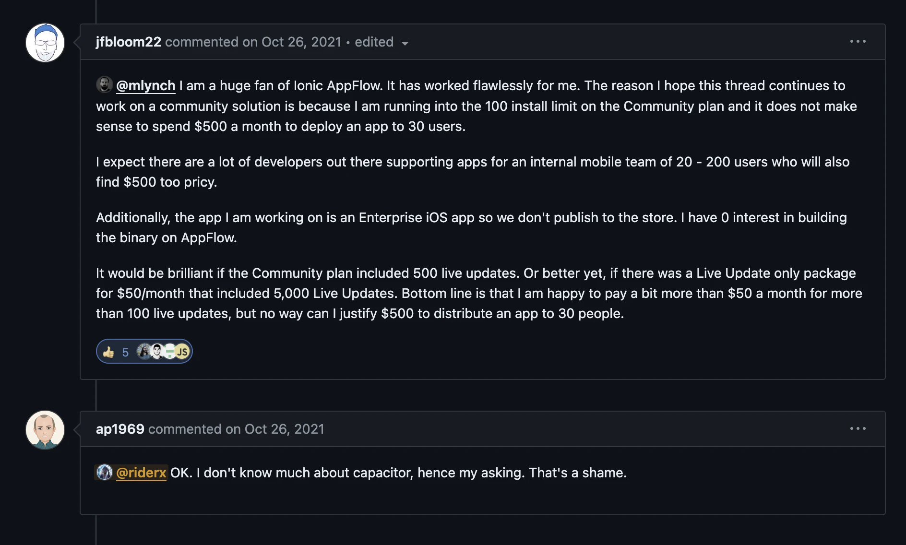Show edit history via 'edited' label
The width and height of the screenshot is (906, 545).
(374, 42)
